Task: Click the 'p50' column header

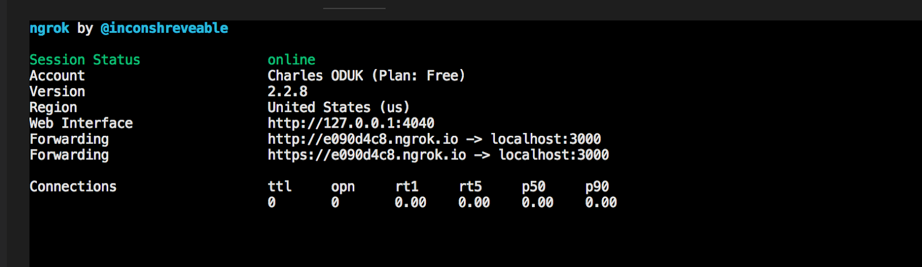Action: (x=534, y=187)
